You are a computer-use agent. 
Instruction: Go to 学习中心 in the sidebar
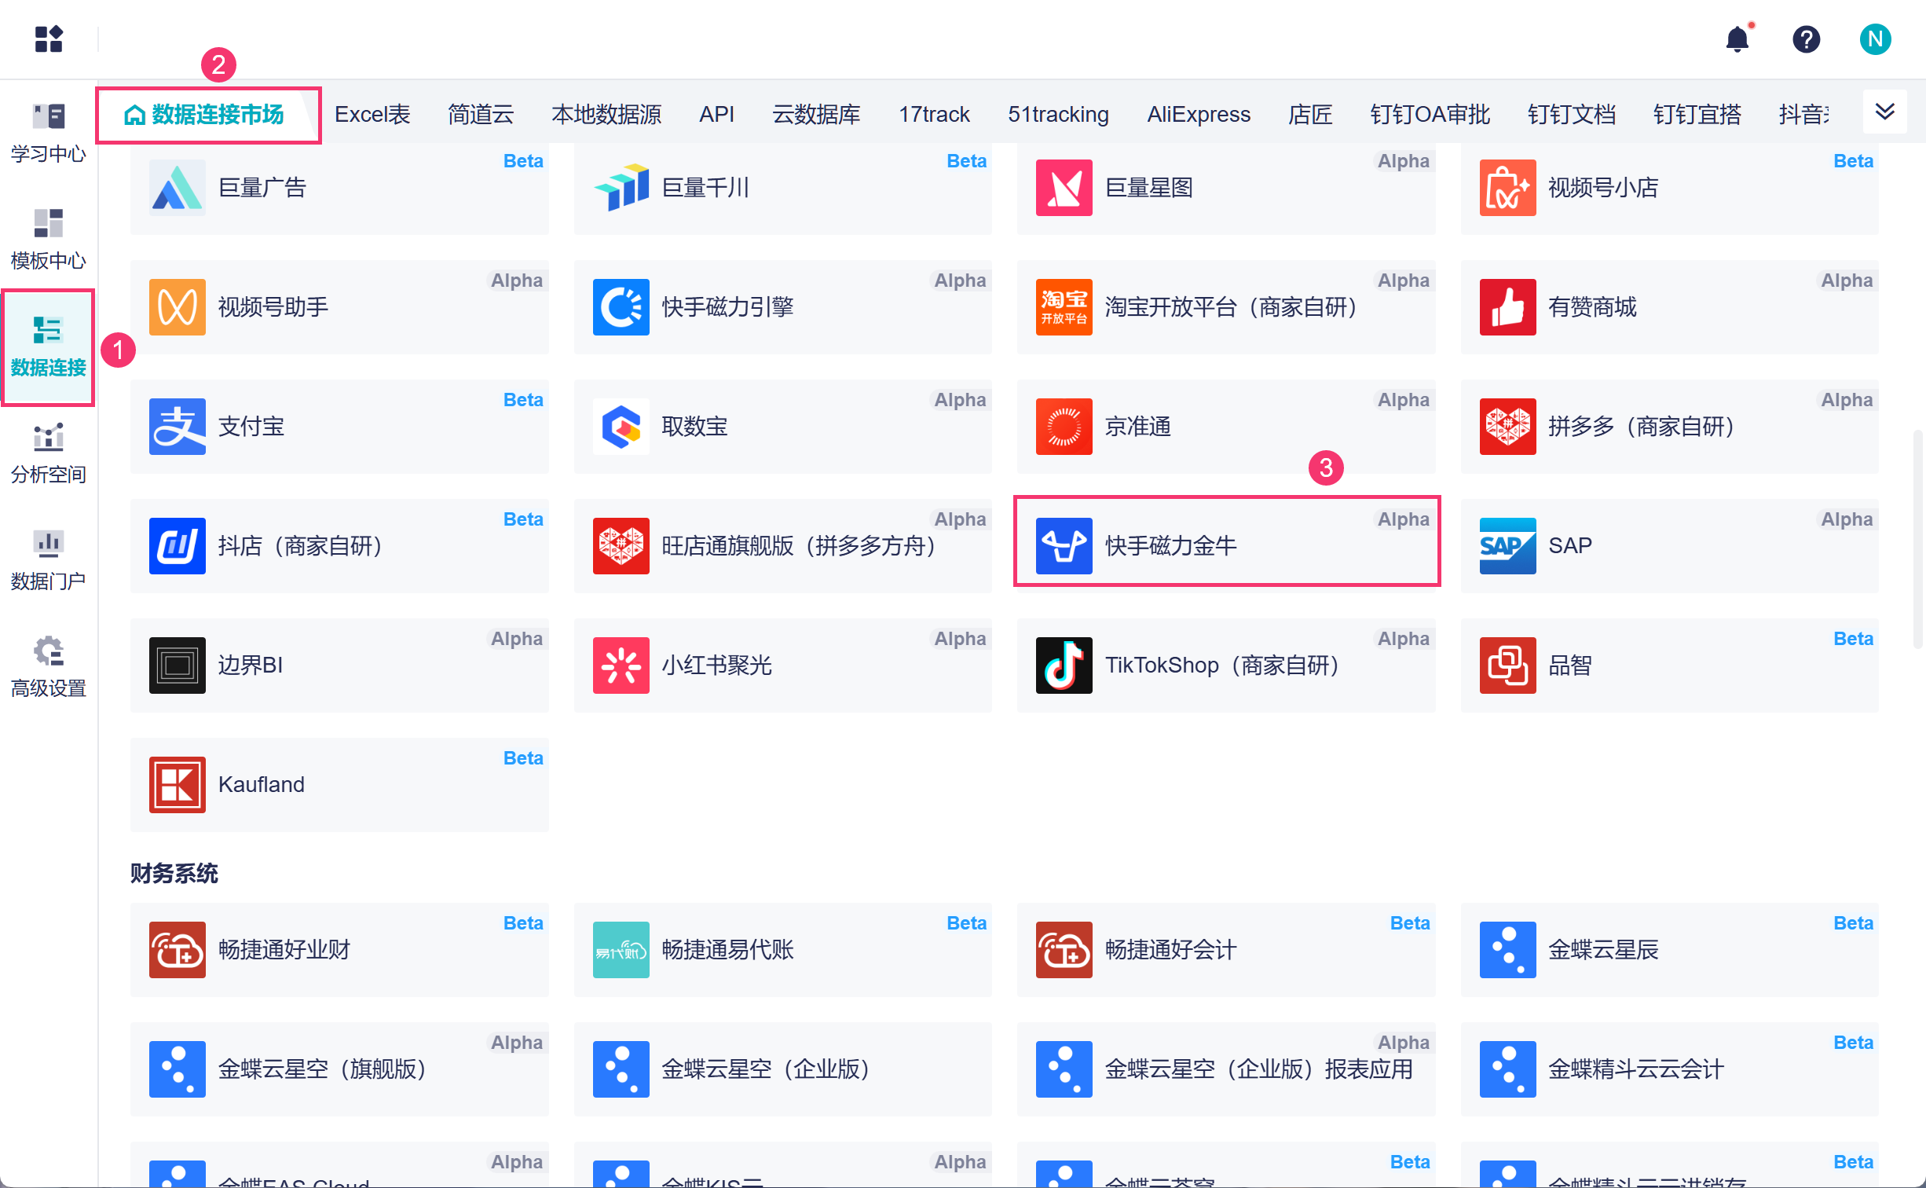click(49, 132)
